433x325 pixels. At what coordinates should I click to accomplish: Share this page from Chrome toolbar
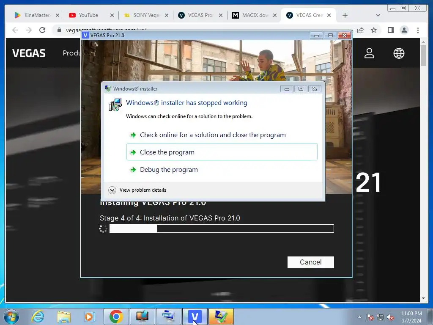[x=360, y=30]
